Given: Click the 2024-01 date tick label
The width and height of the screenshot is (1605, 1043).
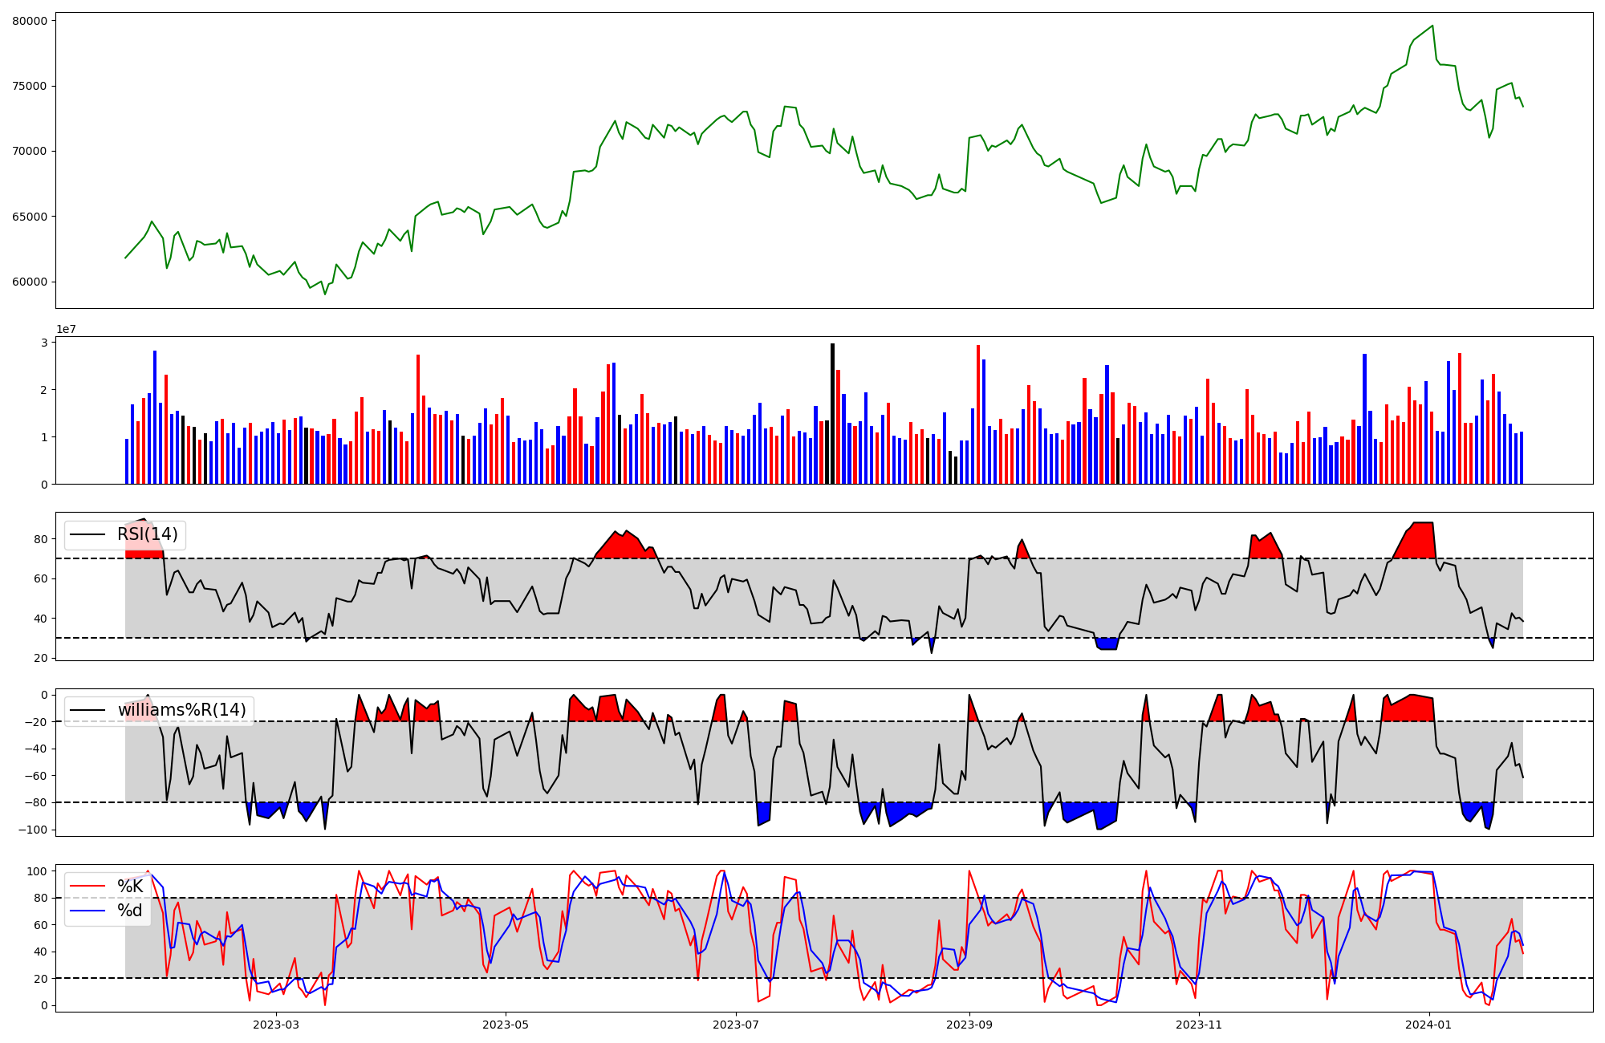Looking at the screenshot, I should [1429, 1025].
